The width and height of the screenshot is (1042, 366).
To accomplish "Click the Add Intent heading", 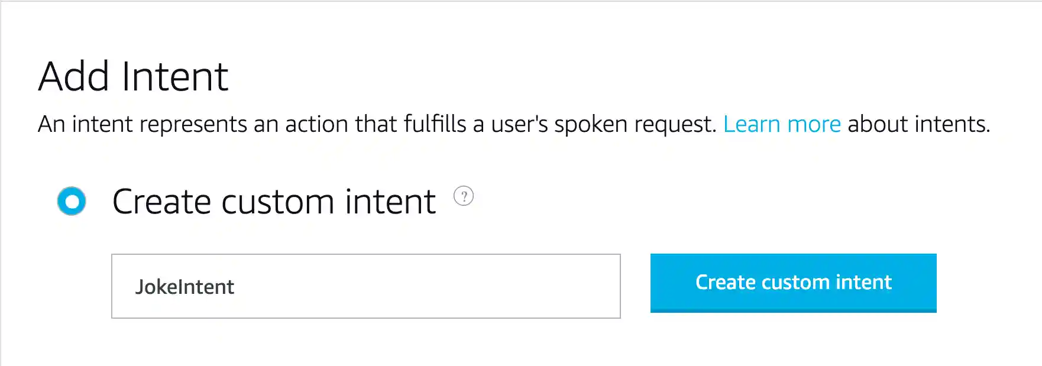I will (x=133, y=75).
